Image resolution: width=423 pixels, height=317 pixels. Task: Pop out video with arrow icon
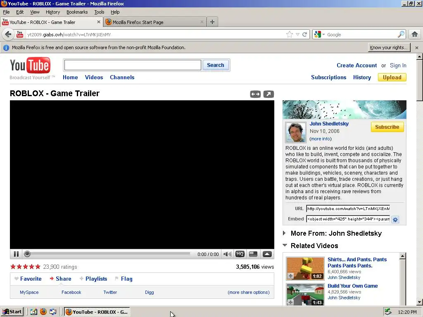coord(269,94)
